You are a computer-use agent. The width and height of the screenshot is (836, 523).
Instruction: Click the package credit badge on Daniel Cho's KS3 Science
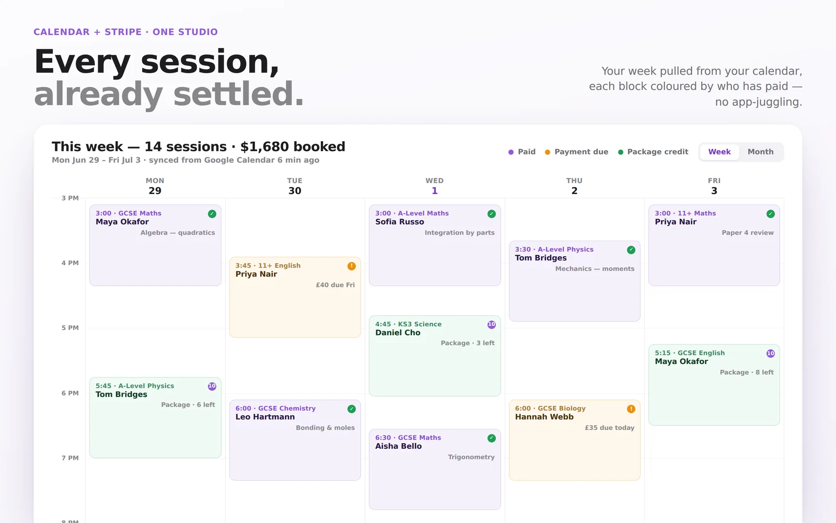pyautogui.click(x=492, y=324)
